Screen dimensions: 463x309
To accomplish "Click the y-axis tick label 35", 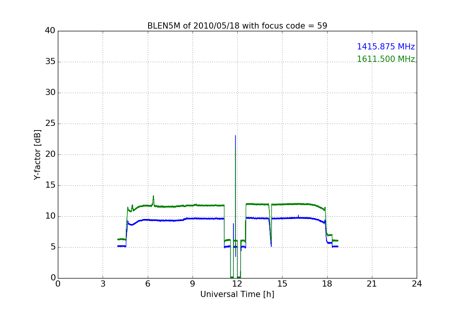I will [x=51, y=62].
